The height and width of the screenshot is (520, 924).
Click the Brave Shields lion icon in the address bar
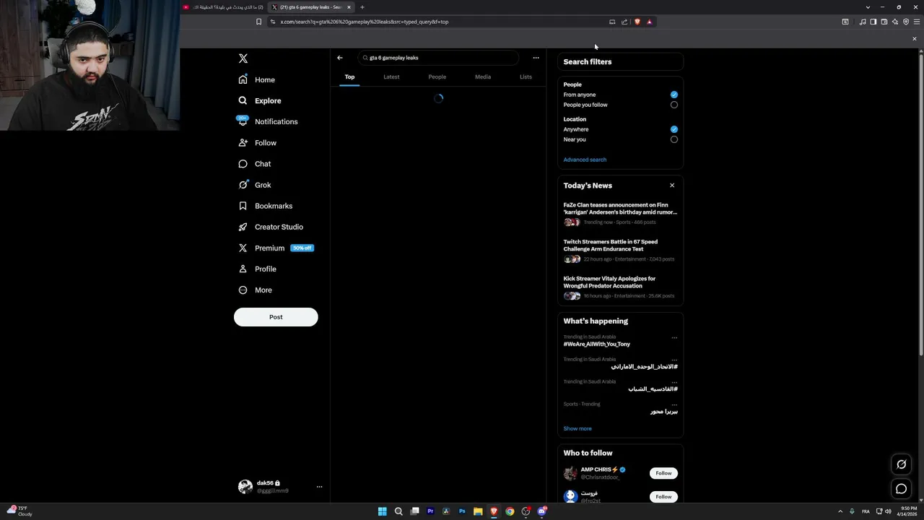click(637, 22)
